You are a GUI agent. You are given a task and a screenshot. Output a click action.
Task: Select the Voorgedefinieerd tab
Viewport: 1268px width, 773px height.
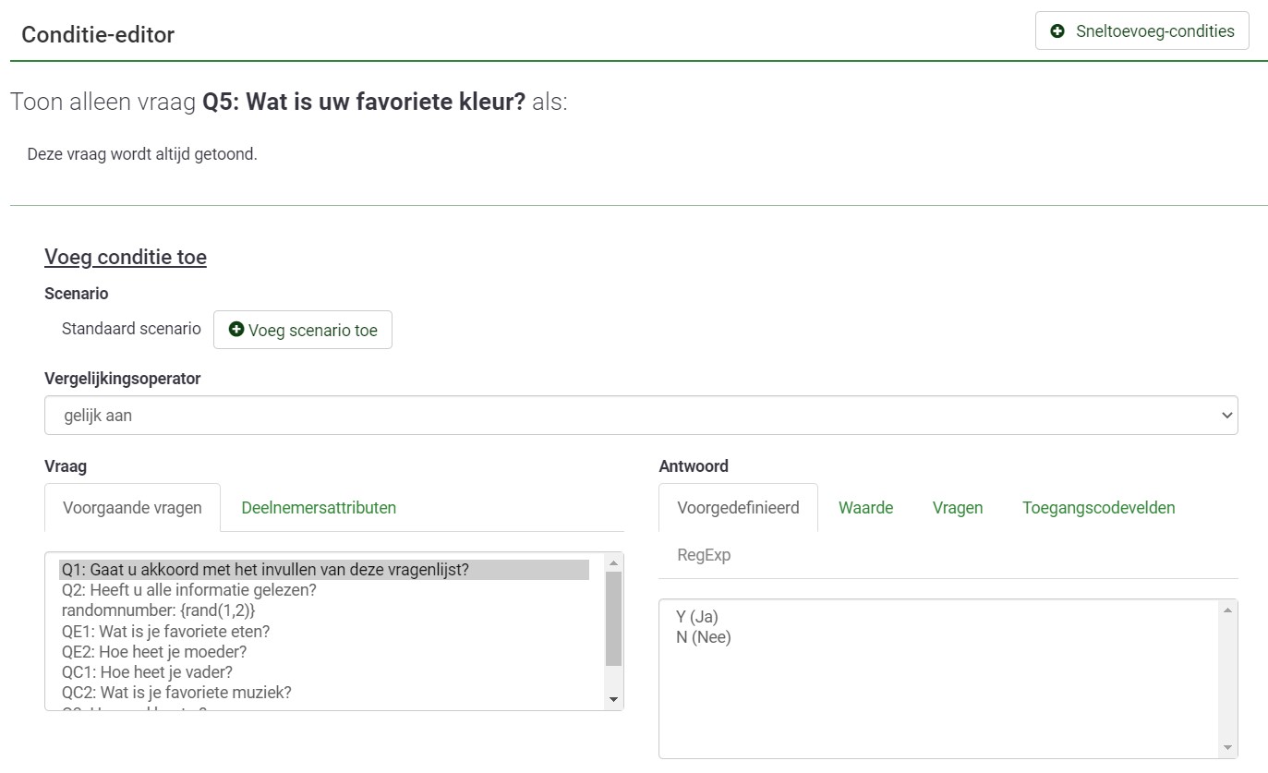(x=738, y=508)
